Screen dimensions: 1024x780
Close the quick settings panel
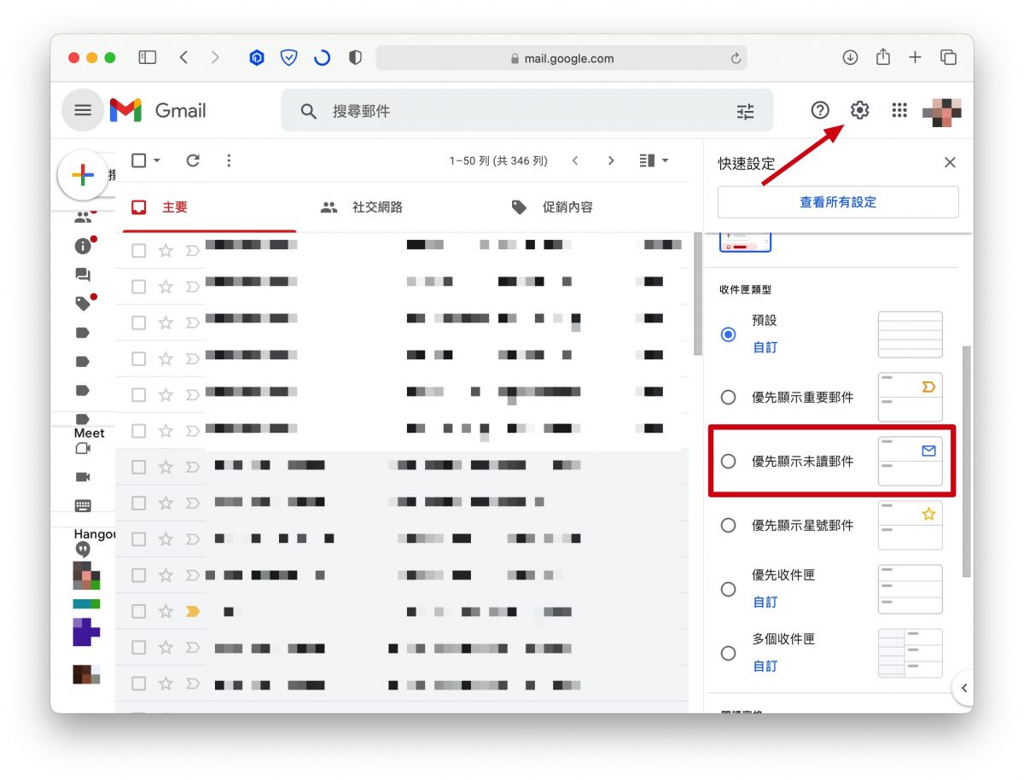coord(950,162)
